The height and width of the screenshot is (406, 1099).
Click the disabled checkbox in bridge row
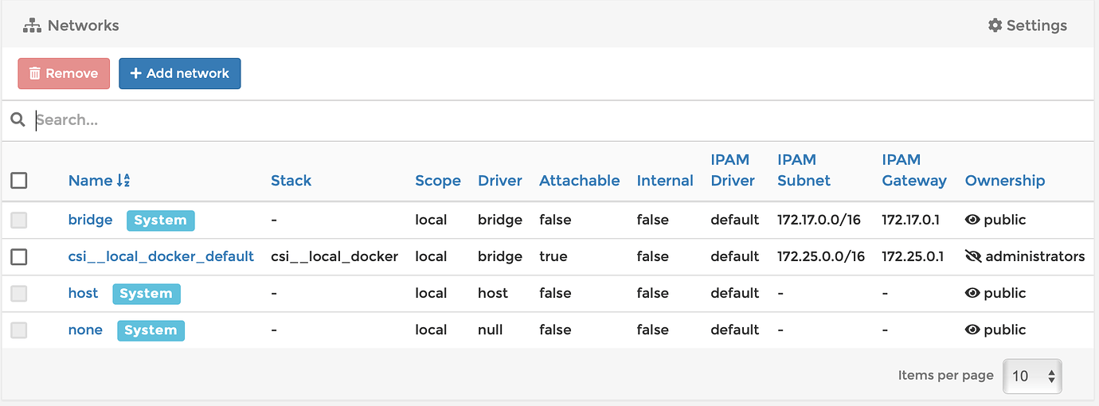coord(19,220)
